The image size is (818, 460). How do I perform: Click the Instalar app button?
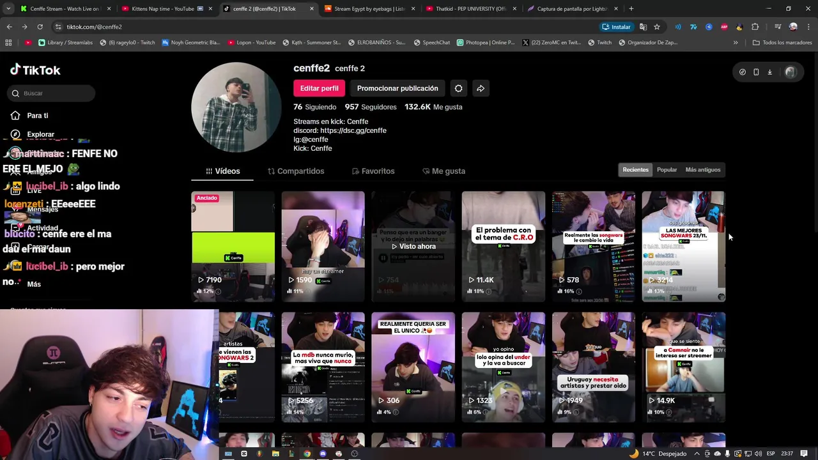point(617,27)
